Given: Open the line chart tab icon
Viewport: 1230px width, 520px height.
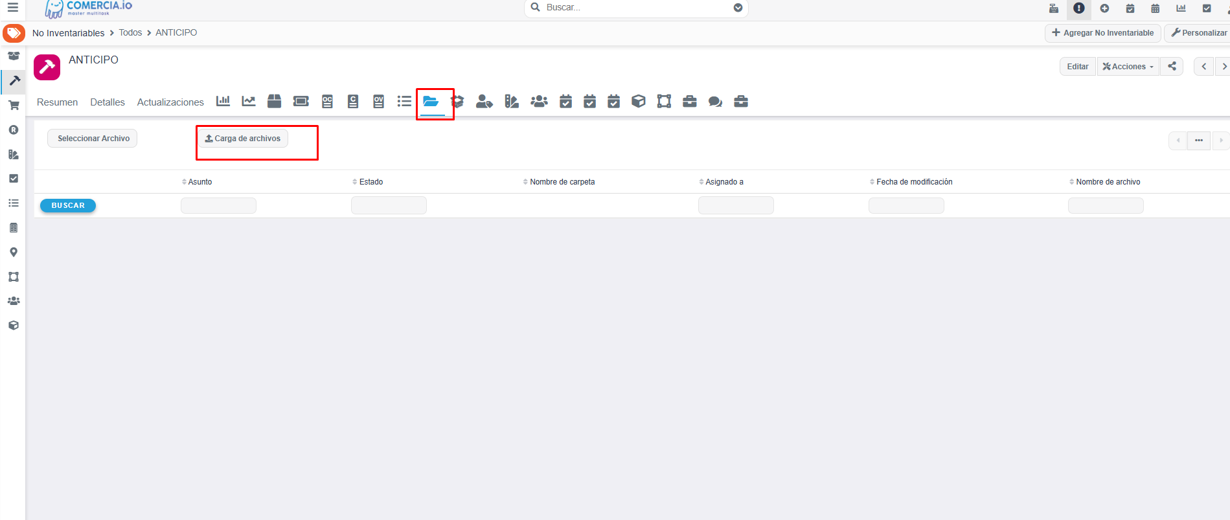Looking at the screenshot, I should click(x=249, y=101).
